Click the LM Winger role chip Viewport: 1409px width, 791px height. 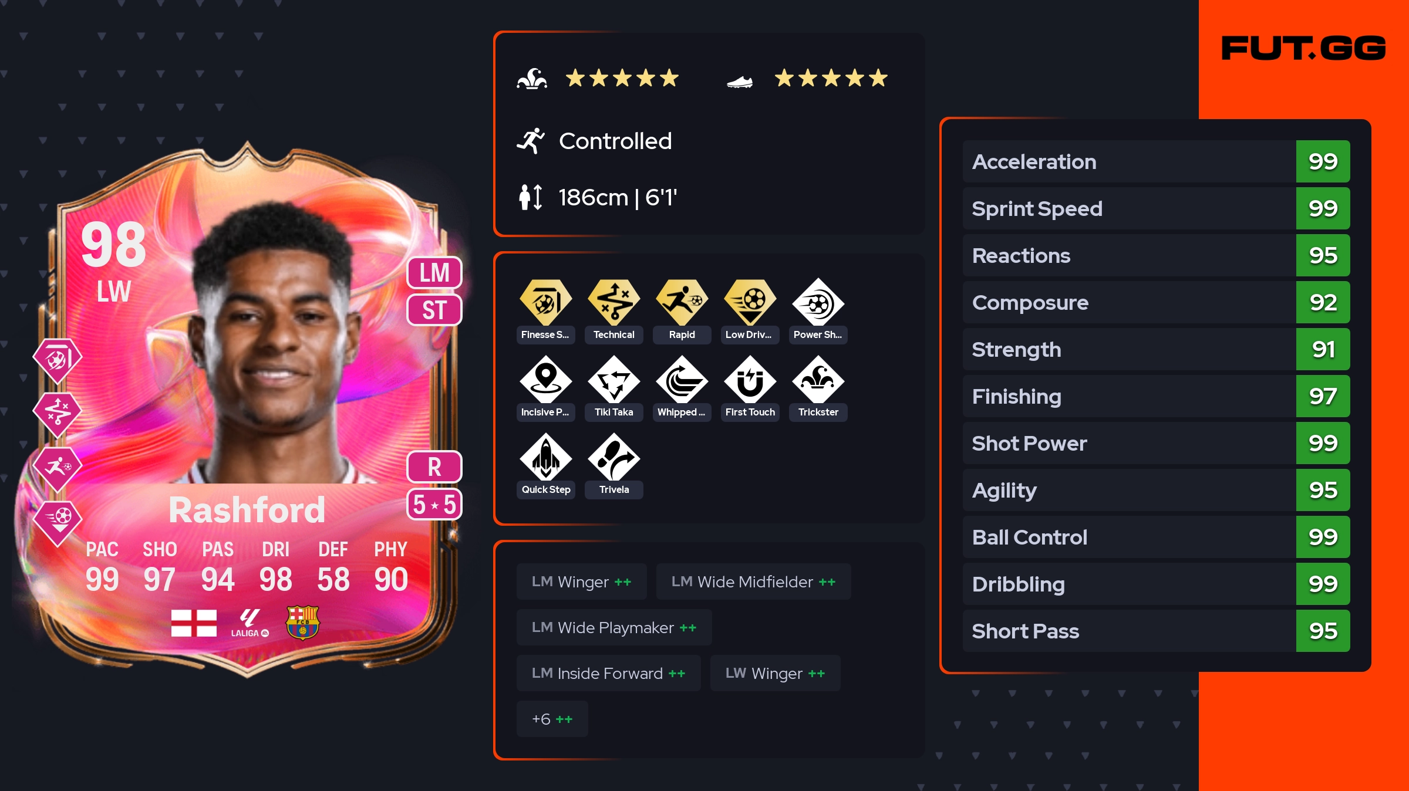[581, 582]
